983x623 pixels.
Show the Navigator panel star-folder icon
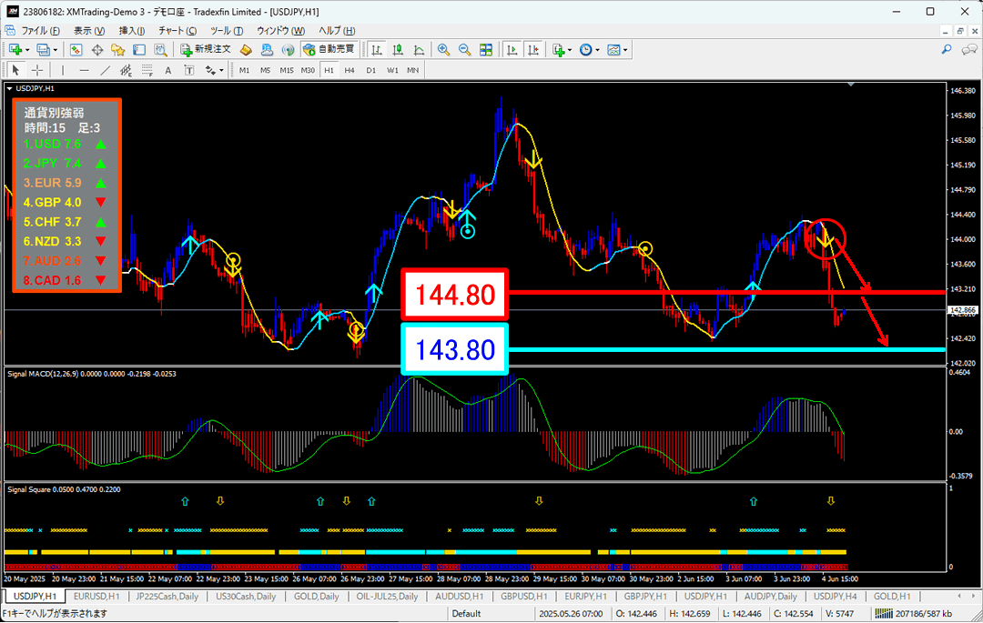[117, 49]
